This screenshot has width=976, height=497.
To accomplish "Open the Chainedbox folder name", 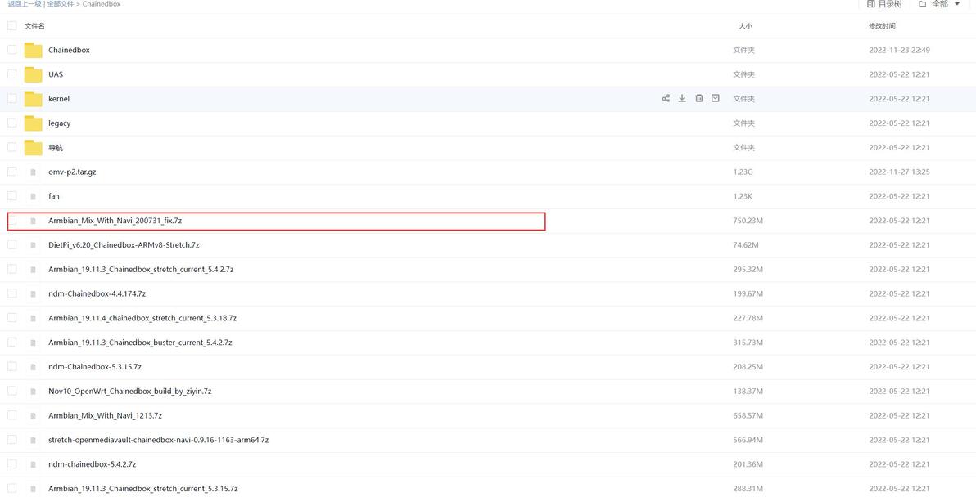I will [x=69, y=50].
